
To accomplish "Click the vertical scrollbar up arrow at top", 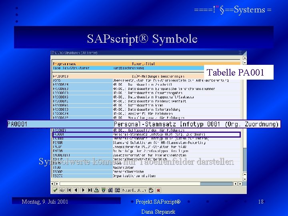I will [x=245, y=58].
